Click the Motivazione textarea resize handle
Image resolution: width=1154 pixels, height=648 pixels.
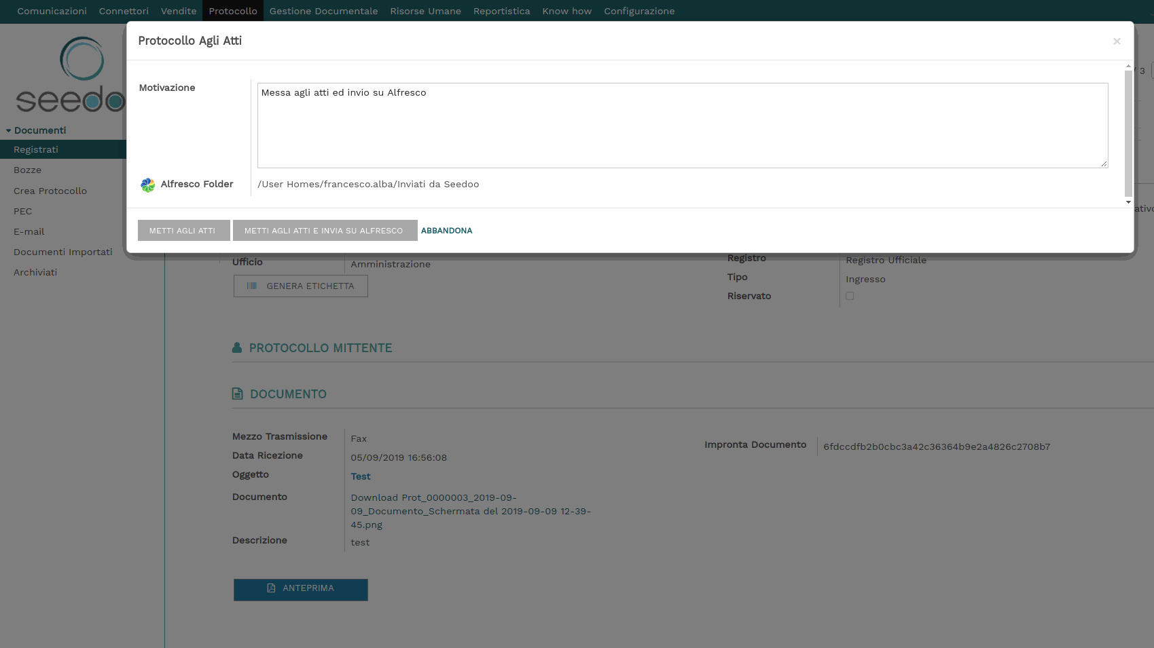(1104, 164)
